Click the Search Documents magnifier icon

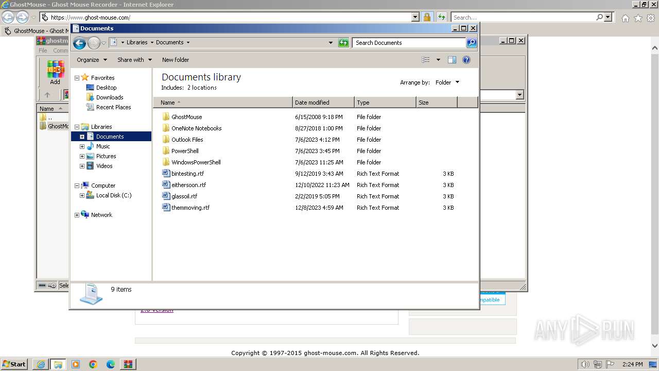(x=472, y=43)
